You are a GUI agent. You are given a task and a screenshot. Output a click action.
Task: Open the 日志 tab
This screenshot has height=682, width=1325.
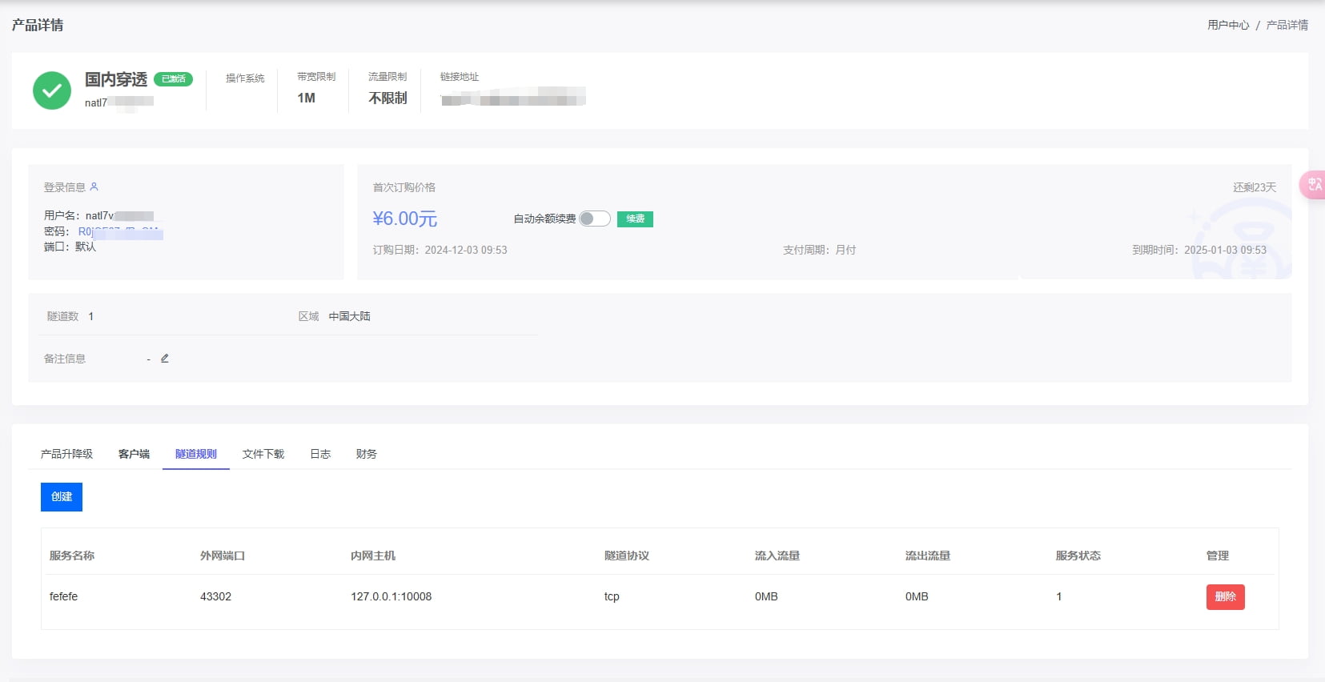(x=320, y=454)
